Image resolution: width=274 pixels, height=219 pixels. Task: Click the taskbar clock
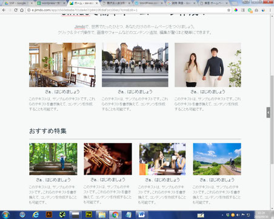point(261,215)
